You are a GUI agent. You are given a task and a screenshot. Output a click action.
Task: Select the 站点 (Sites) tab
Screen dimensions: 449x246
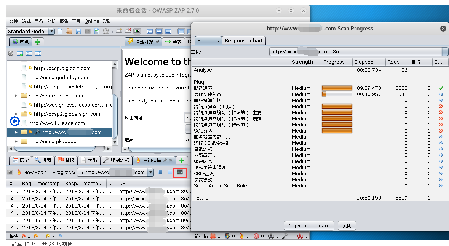tap(21, 42)
